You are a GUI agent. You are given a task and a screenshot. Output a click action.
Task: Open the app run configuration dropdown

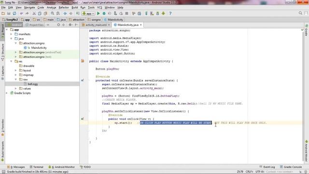(88, 14)
